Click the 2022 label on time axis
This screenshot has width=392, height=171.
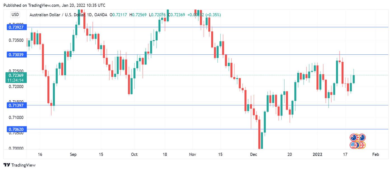318,154
